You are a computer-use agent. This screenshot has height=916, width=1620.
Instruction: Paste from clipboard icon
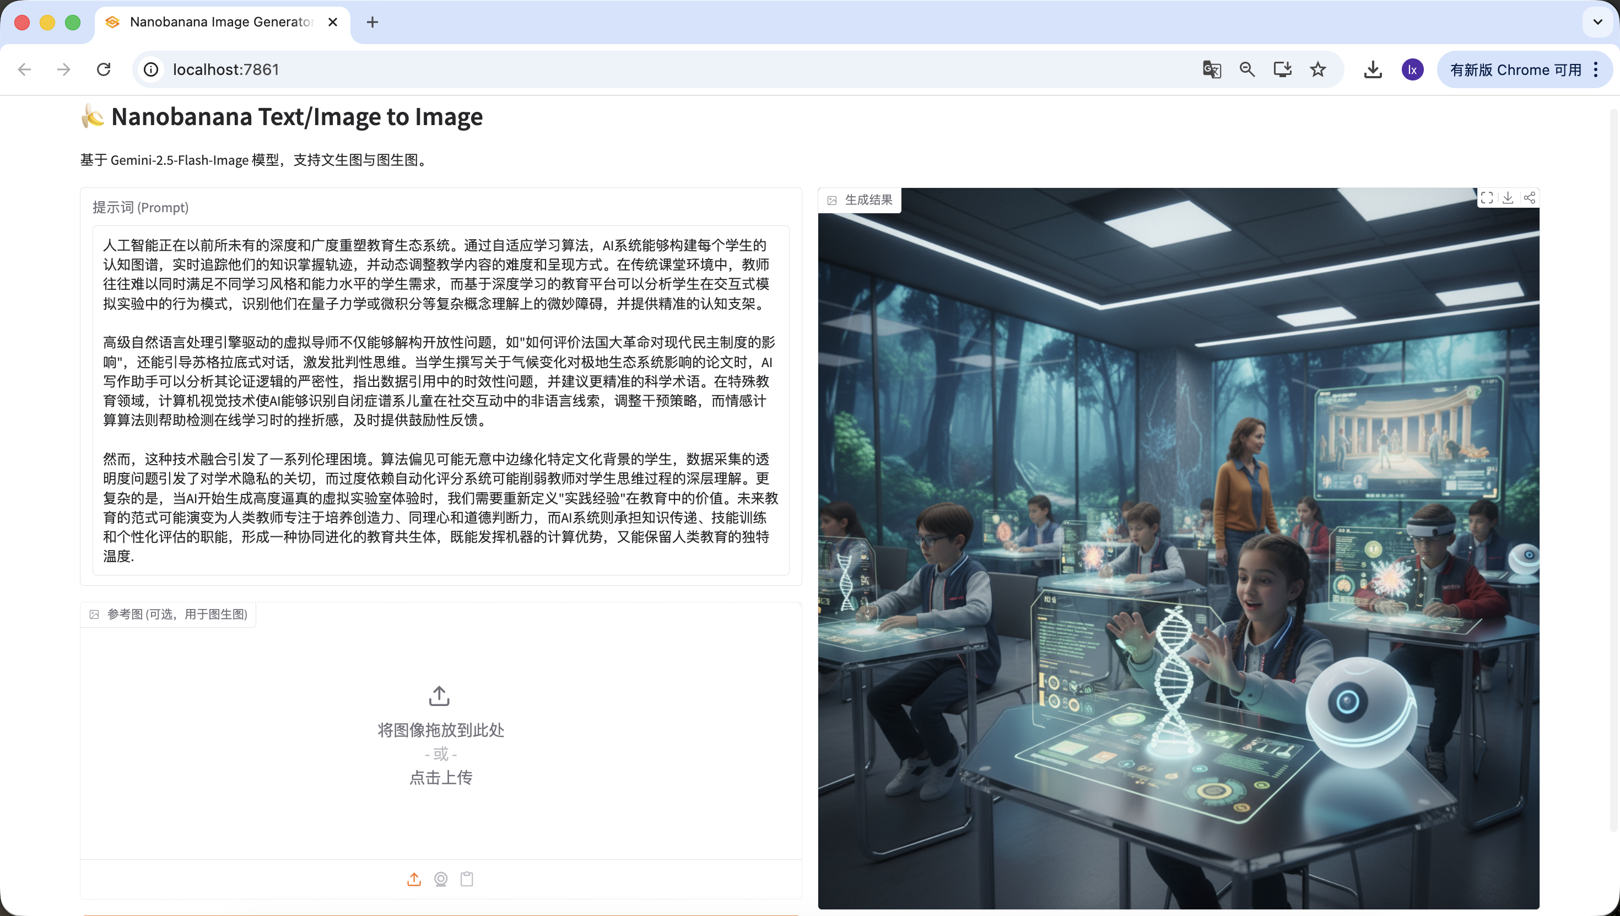[x=467, y=879]
